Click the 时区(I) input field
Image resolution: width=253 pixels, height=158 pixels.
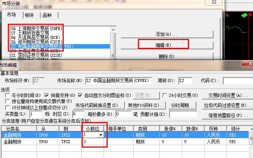pyautogui.click(x=78, y=114)
